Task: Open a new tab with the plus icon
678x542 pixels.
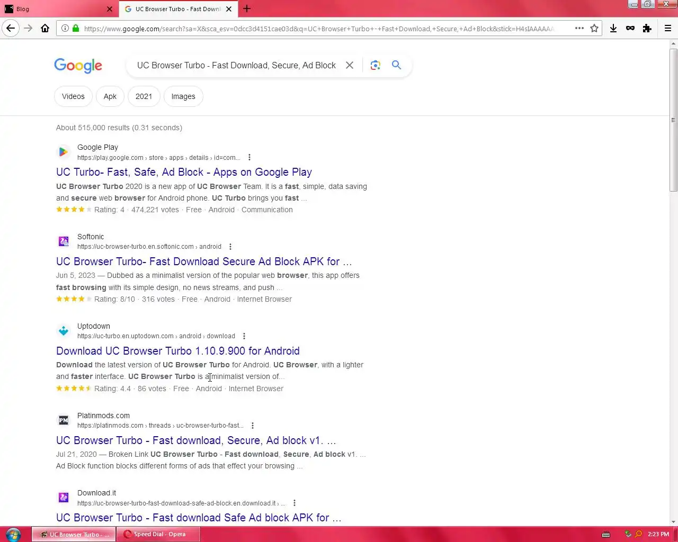Action: point(247,9)
